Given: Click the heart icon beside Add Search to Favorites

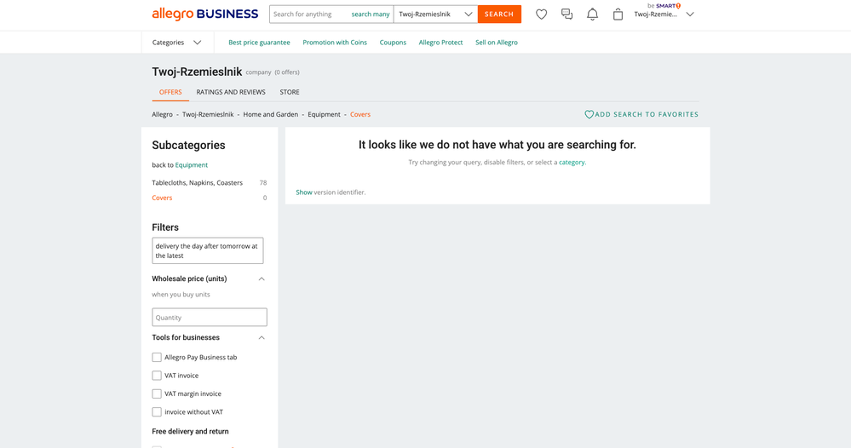Looking at the screenshot, I should pyautogui.click(x=589, y=114).
